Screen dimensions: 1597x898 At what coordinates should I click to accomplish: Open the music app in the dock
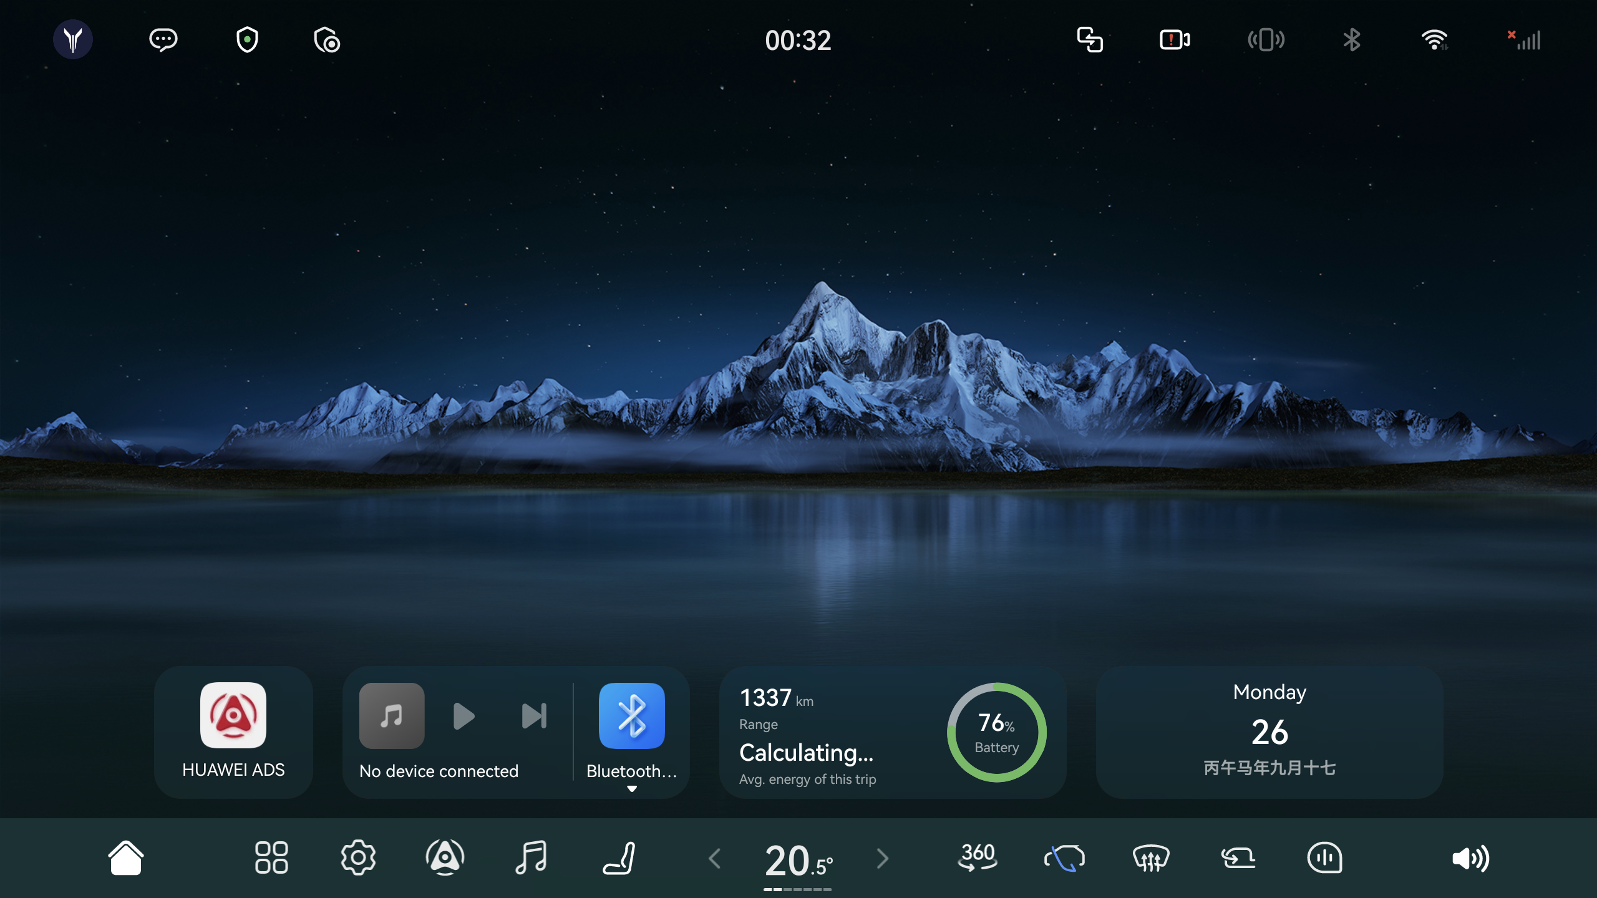(x=532, y=858)
